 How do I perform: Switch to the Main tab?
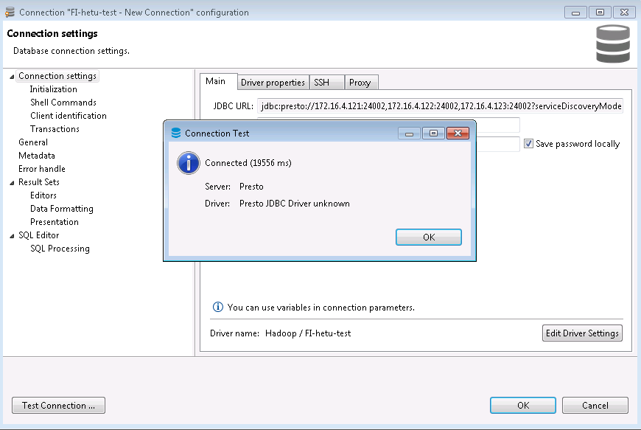[215, 81]
